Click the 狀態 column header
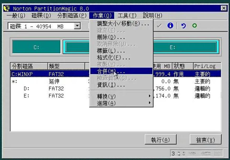 183,66
